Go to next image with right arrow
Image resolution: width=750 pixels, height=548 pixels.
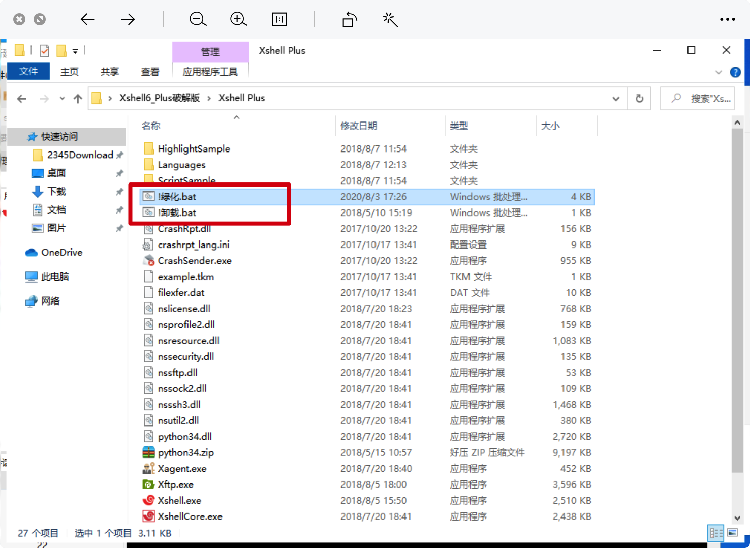point(128,19)
